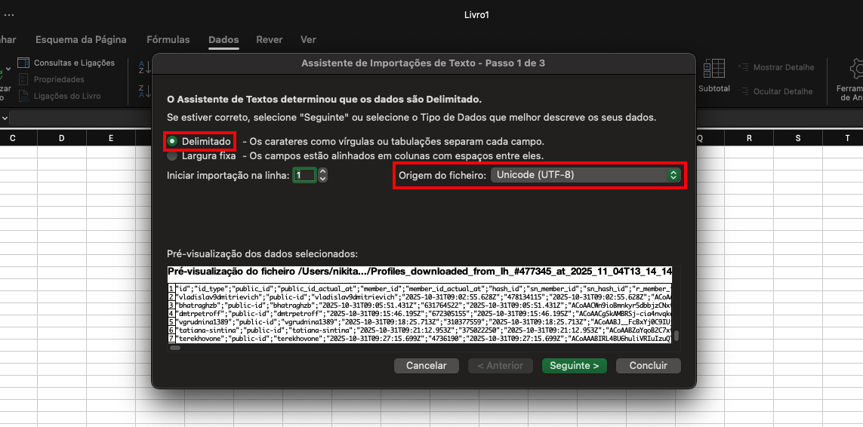
Task: Switch to the Fórmulas ribbon tab
Action: tap(168, 39)
